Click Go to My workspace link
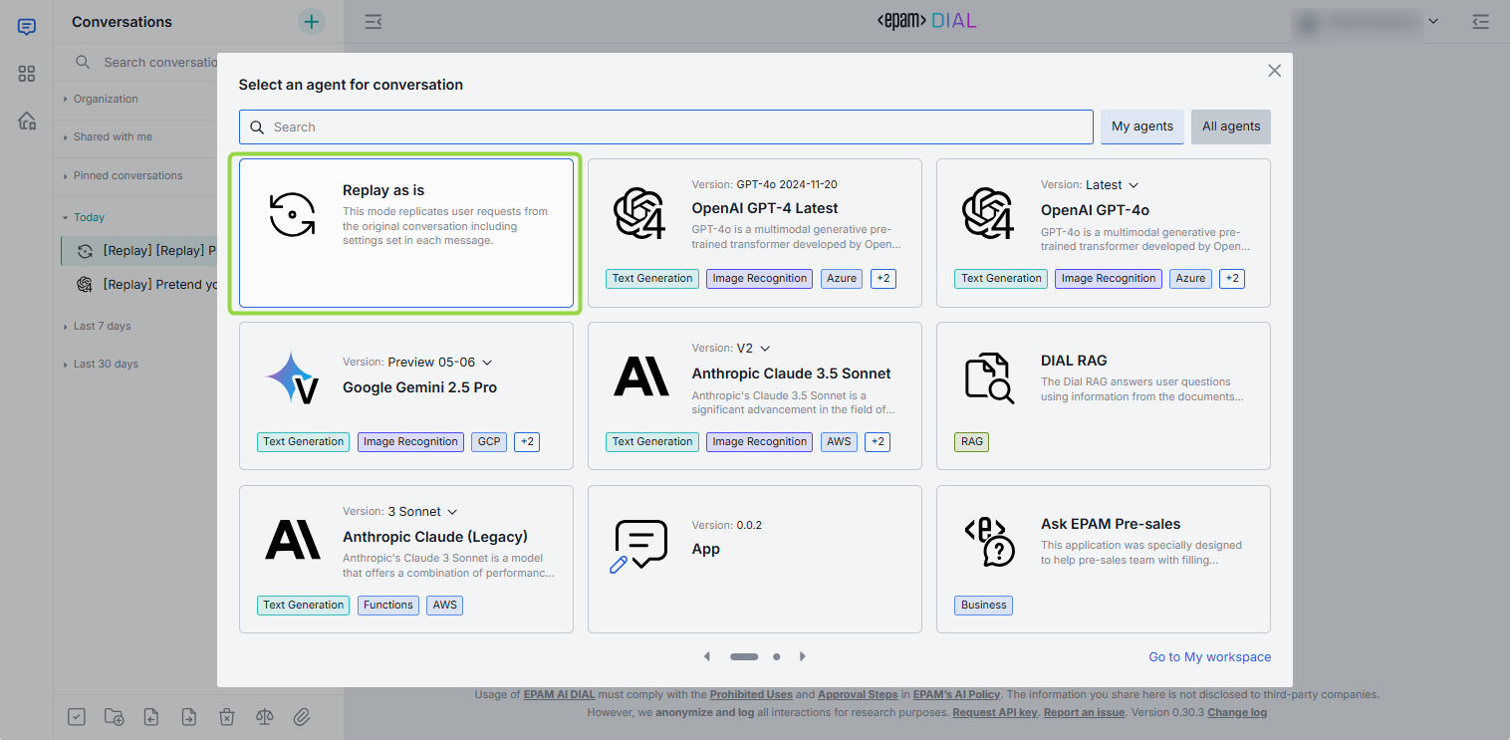The image size is (1510, 740). coord(1209,657)
